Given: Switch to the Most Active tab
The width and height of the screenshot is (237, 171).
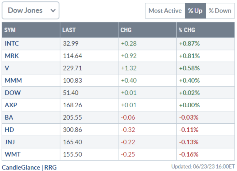Looking at the screenshot, I should tap(165, 11).
